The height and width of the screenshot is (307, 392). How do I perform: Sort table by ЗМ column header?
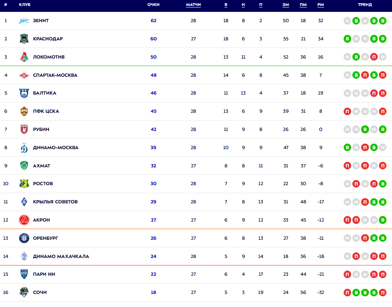[286, 5]
